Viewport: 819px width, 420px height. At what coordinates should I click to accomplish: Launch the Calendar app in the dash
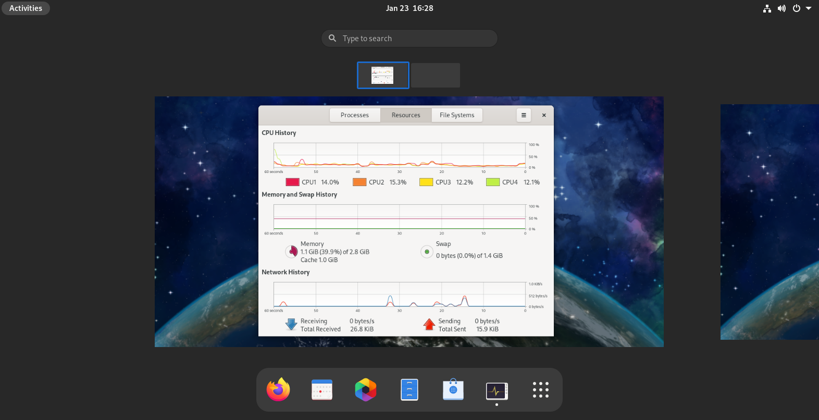click(x=322, y=390)
